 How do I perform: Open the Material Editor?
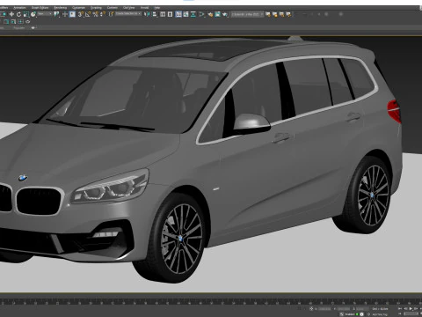pos(202,14)
